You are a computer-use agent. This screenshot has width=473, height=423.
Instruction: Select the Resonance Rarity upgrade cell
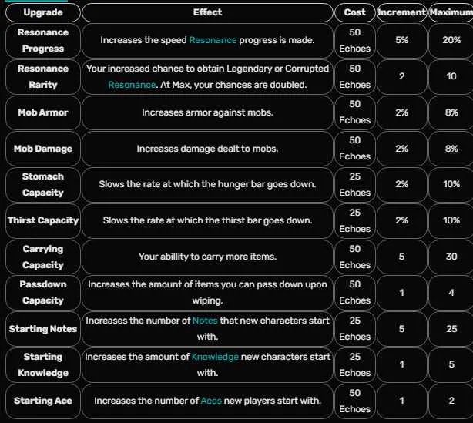[x=43, y=76]
